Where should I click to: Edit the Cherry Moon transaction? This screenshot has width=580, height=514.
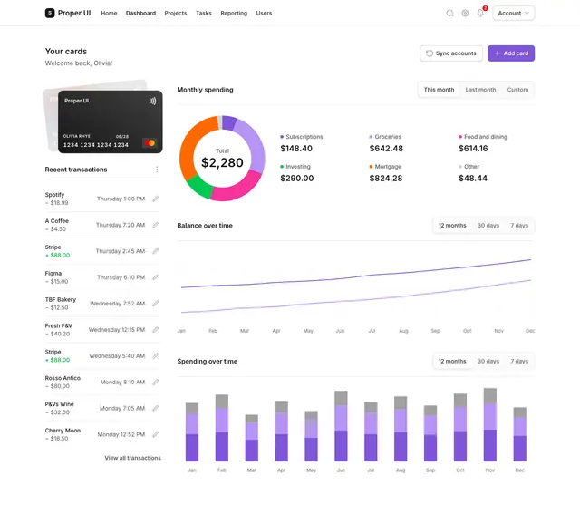click(155, 434)
